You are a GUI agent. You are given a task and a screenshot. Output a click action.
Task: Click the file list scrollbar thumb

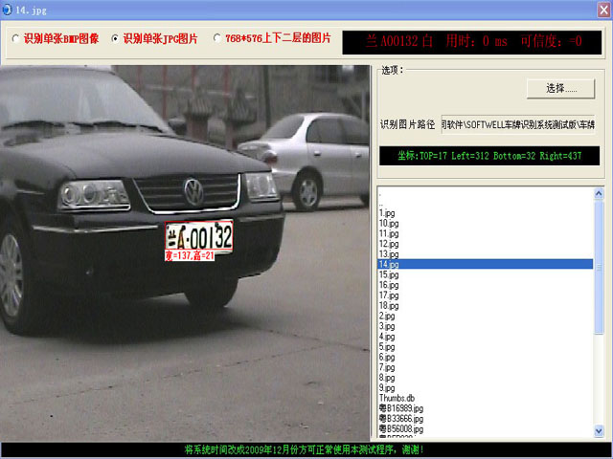[600, 268]
